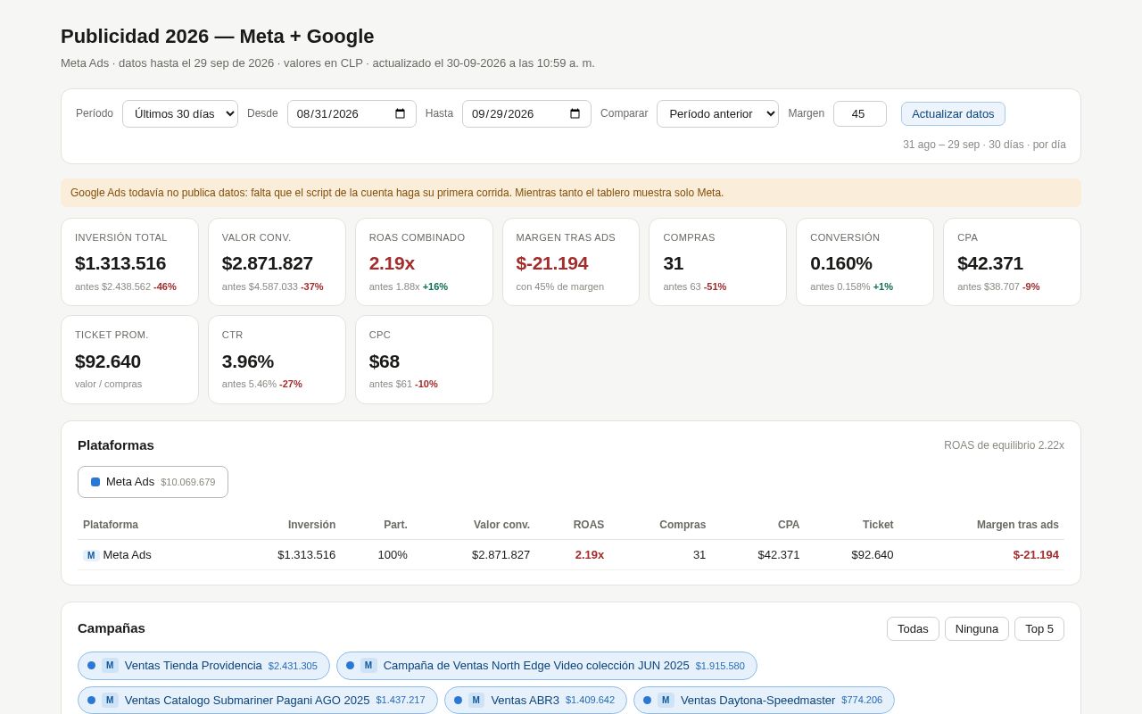Click the $-21.194 margin cell in table
Viewport: 1142px width, 714px height.
coord(1036,555)
